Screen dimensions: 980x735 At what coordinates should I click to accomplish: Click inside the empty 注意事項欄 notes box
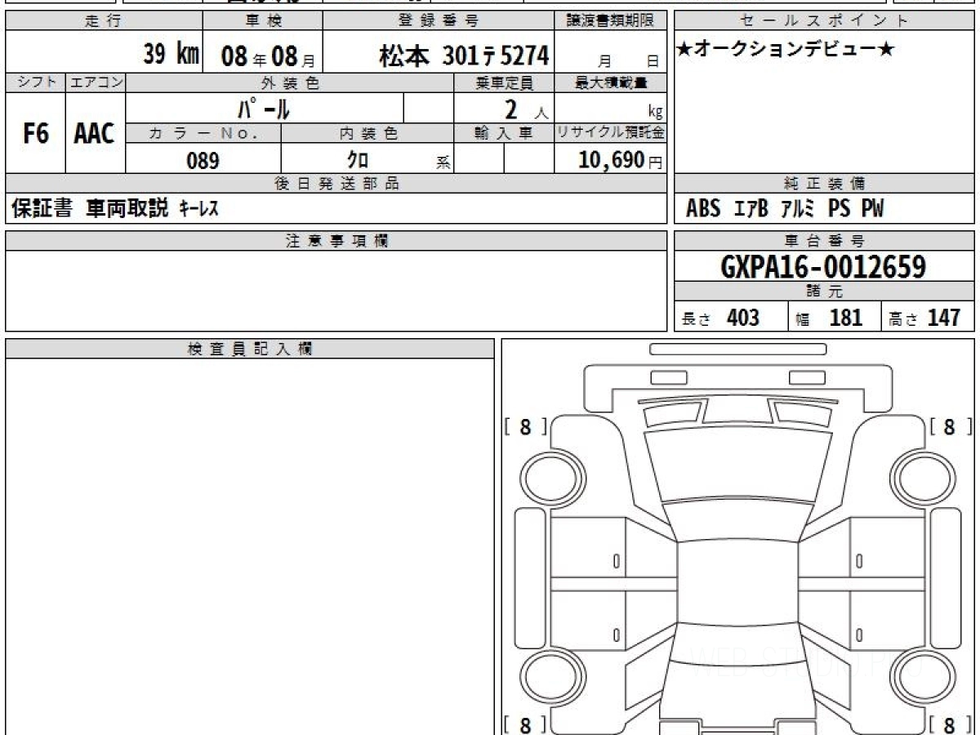336,291
